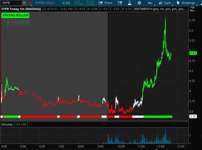This screenshot has width=202, height=150.
Task: Click the 12:00 time axis label
Action: click(x=161, y=146)
